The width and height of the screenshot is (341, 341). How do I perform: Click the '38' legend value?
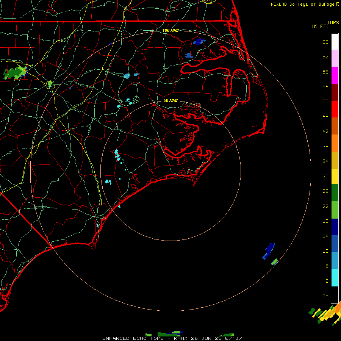[x=325, y=146]
